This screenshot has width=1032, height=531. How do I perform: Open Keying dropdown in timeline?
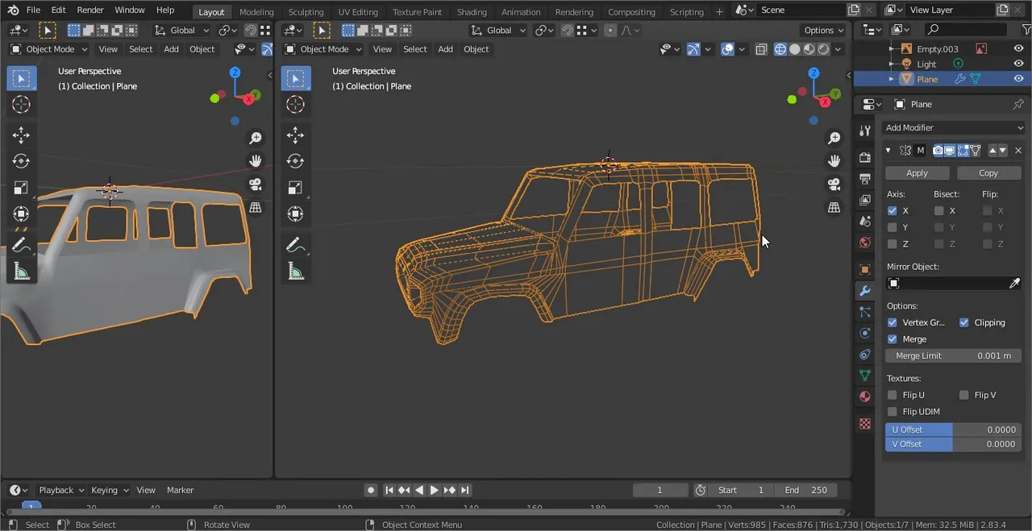tap(110, 490)
